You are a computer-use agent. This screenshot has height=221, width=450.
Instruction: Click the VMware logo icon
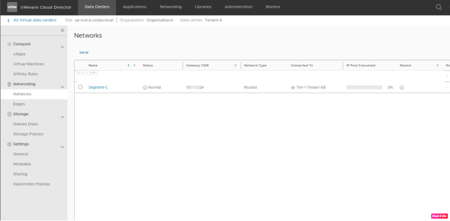[12, 7]
